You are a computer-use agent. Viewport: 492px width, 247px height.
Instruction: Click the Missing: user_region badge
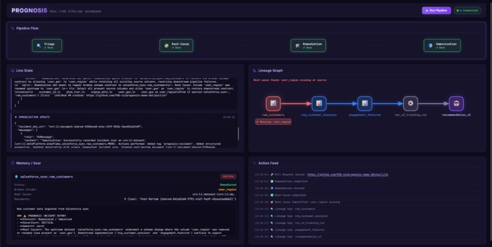273,121
